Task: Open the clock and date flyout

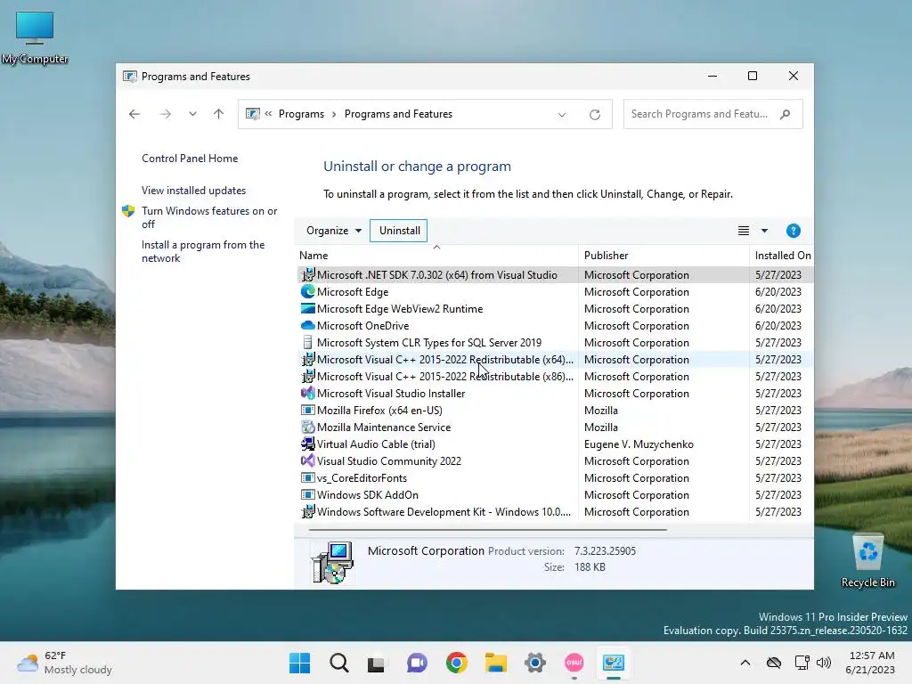Action: pos(871,663)
